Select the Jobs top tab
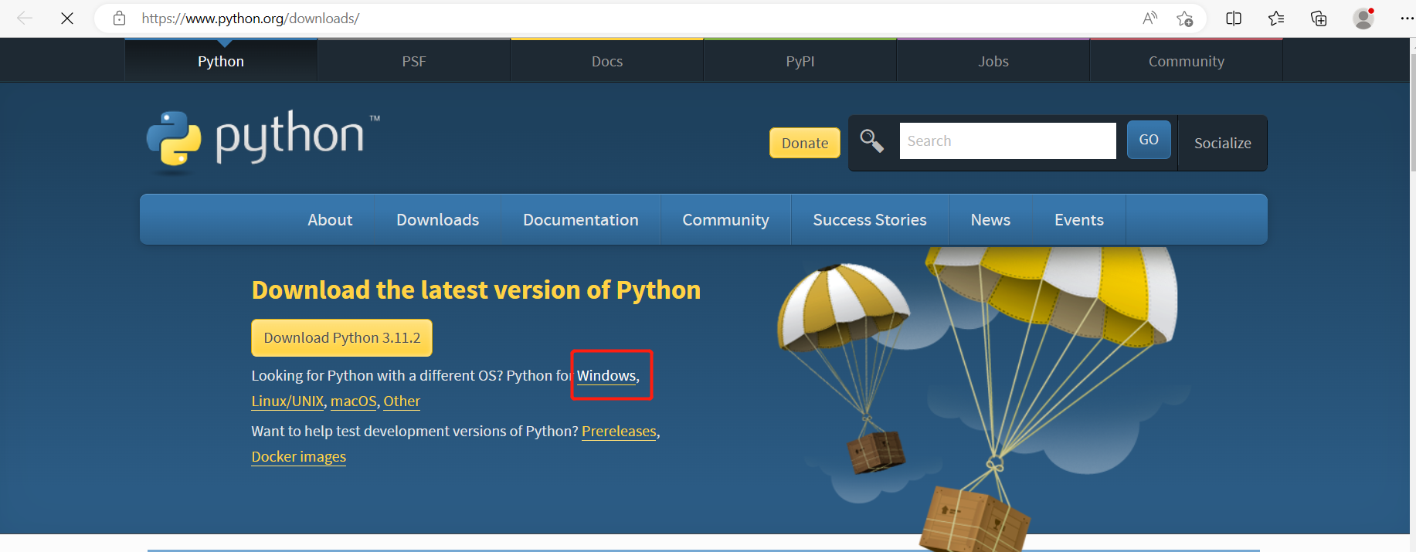 (993, 61)
